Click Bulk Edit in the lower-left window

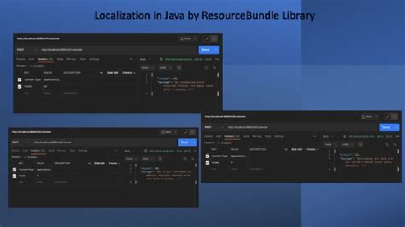point(100,164)
